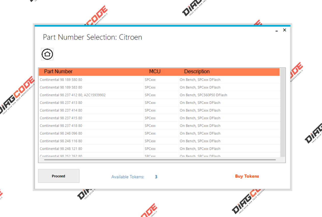Click the Available Tokens label
322x217 pixels.
128,177
